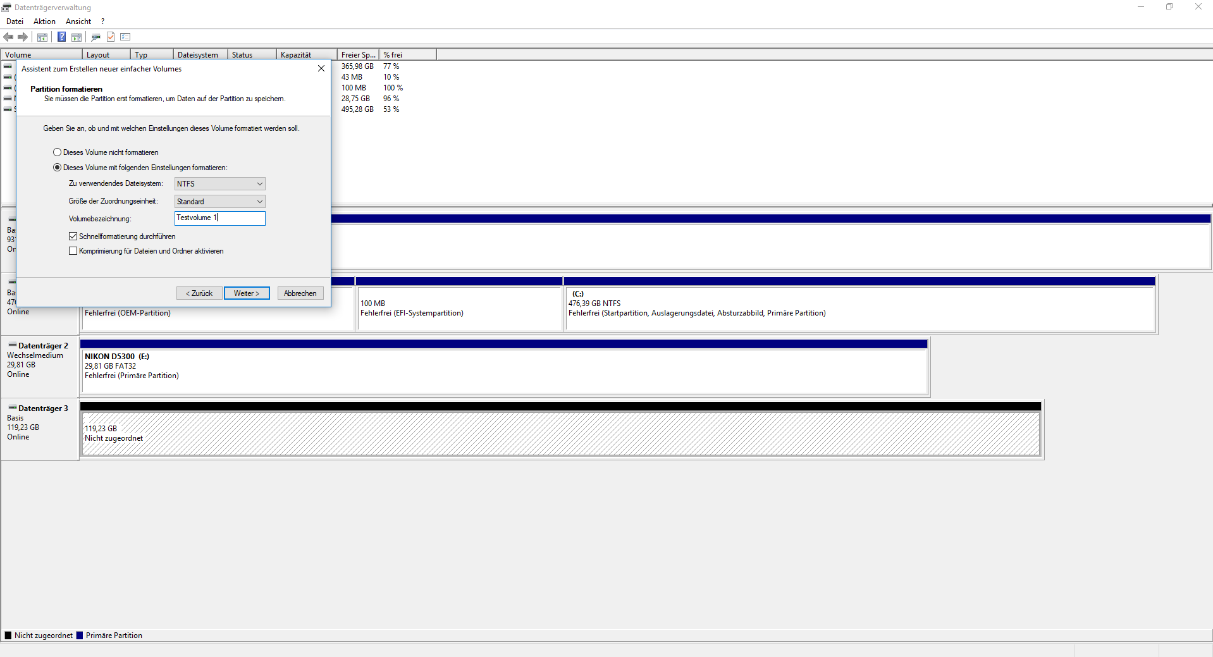Sort by the 'Freier Sp...' column header
The width and height of the screenshot is (1213, 657).
click(358, 55)
